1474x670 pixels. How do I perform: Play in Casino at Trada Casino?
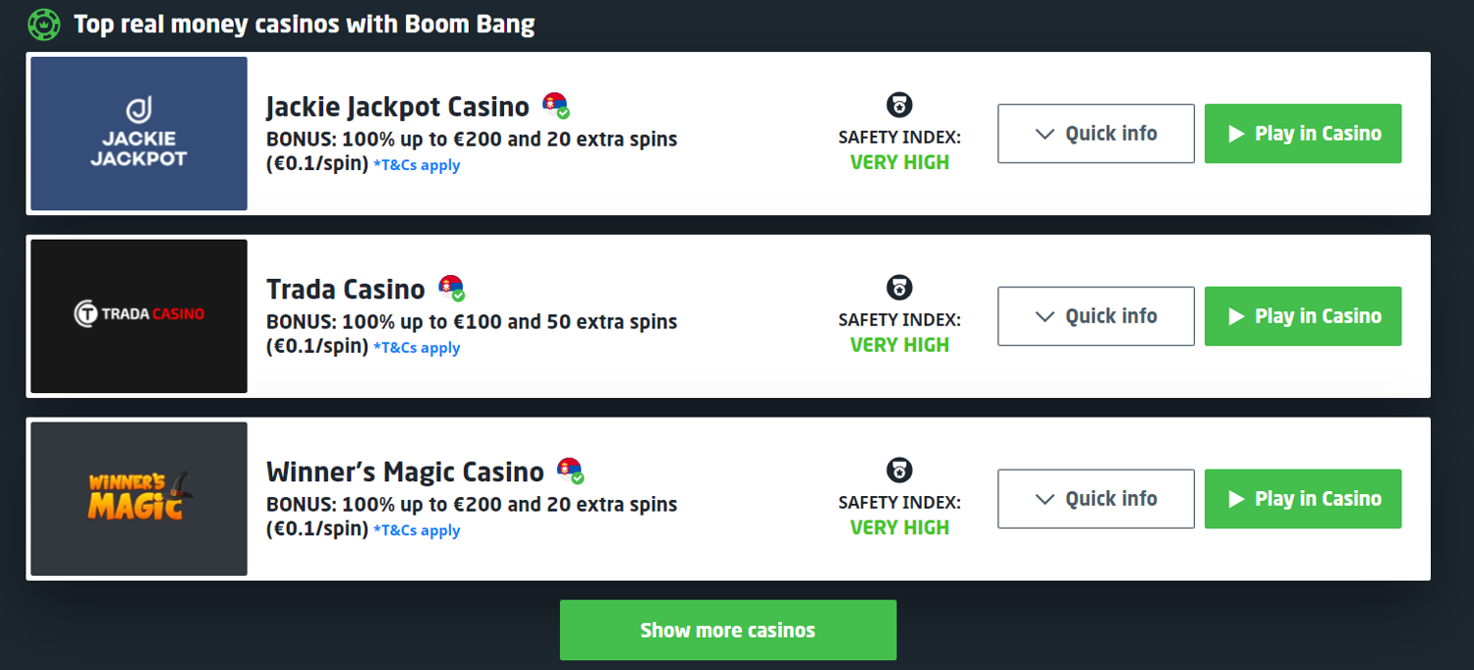point(1302,316)
